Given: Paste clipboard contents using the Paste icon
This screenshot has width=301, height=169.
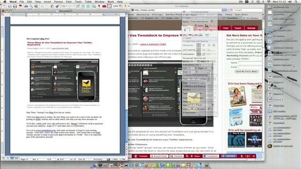Looking at the screenshot, I should [x=52, y=6].
